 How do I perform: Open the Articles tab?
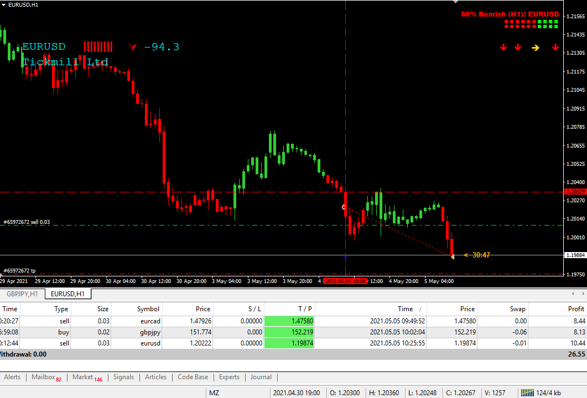(155, 377)
